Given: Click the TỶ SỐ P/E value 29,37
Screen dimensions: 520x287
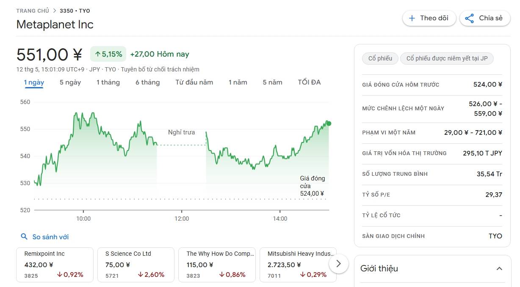Looking at the screenshot, I should 494,194.
